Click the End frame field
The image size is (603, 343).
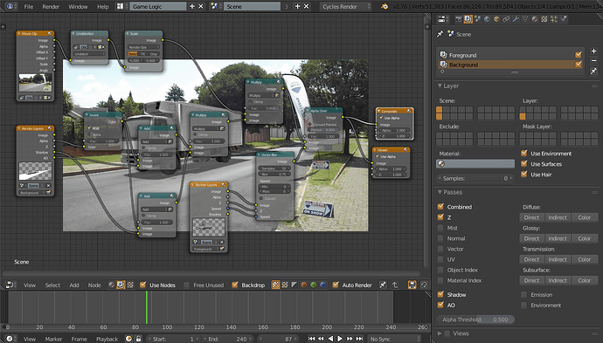point(227,339)
